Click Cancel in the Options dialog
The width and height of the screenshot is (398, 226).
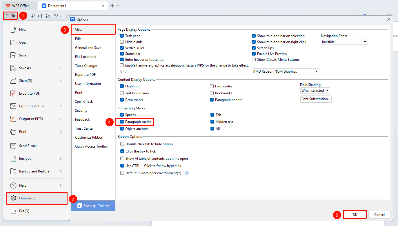[x=379, y=215]
